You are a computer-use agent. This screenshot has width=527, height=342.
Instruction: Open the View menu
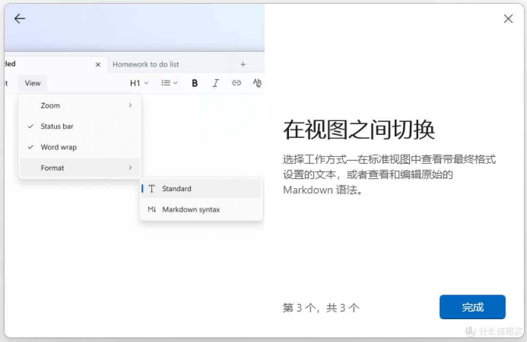click(32, 83)
